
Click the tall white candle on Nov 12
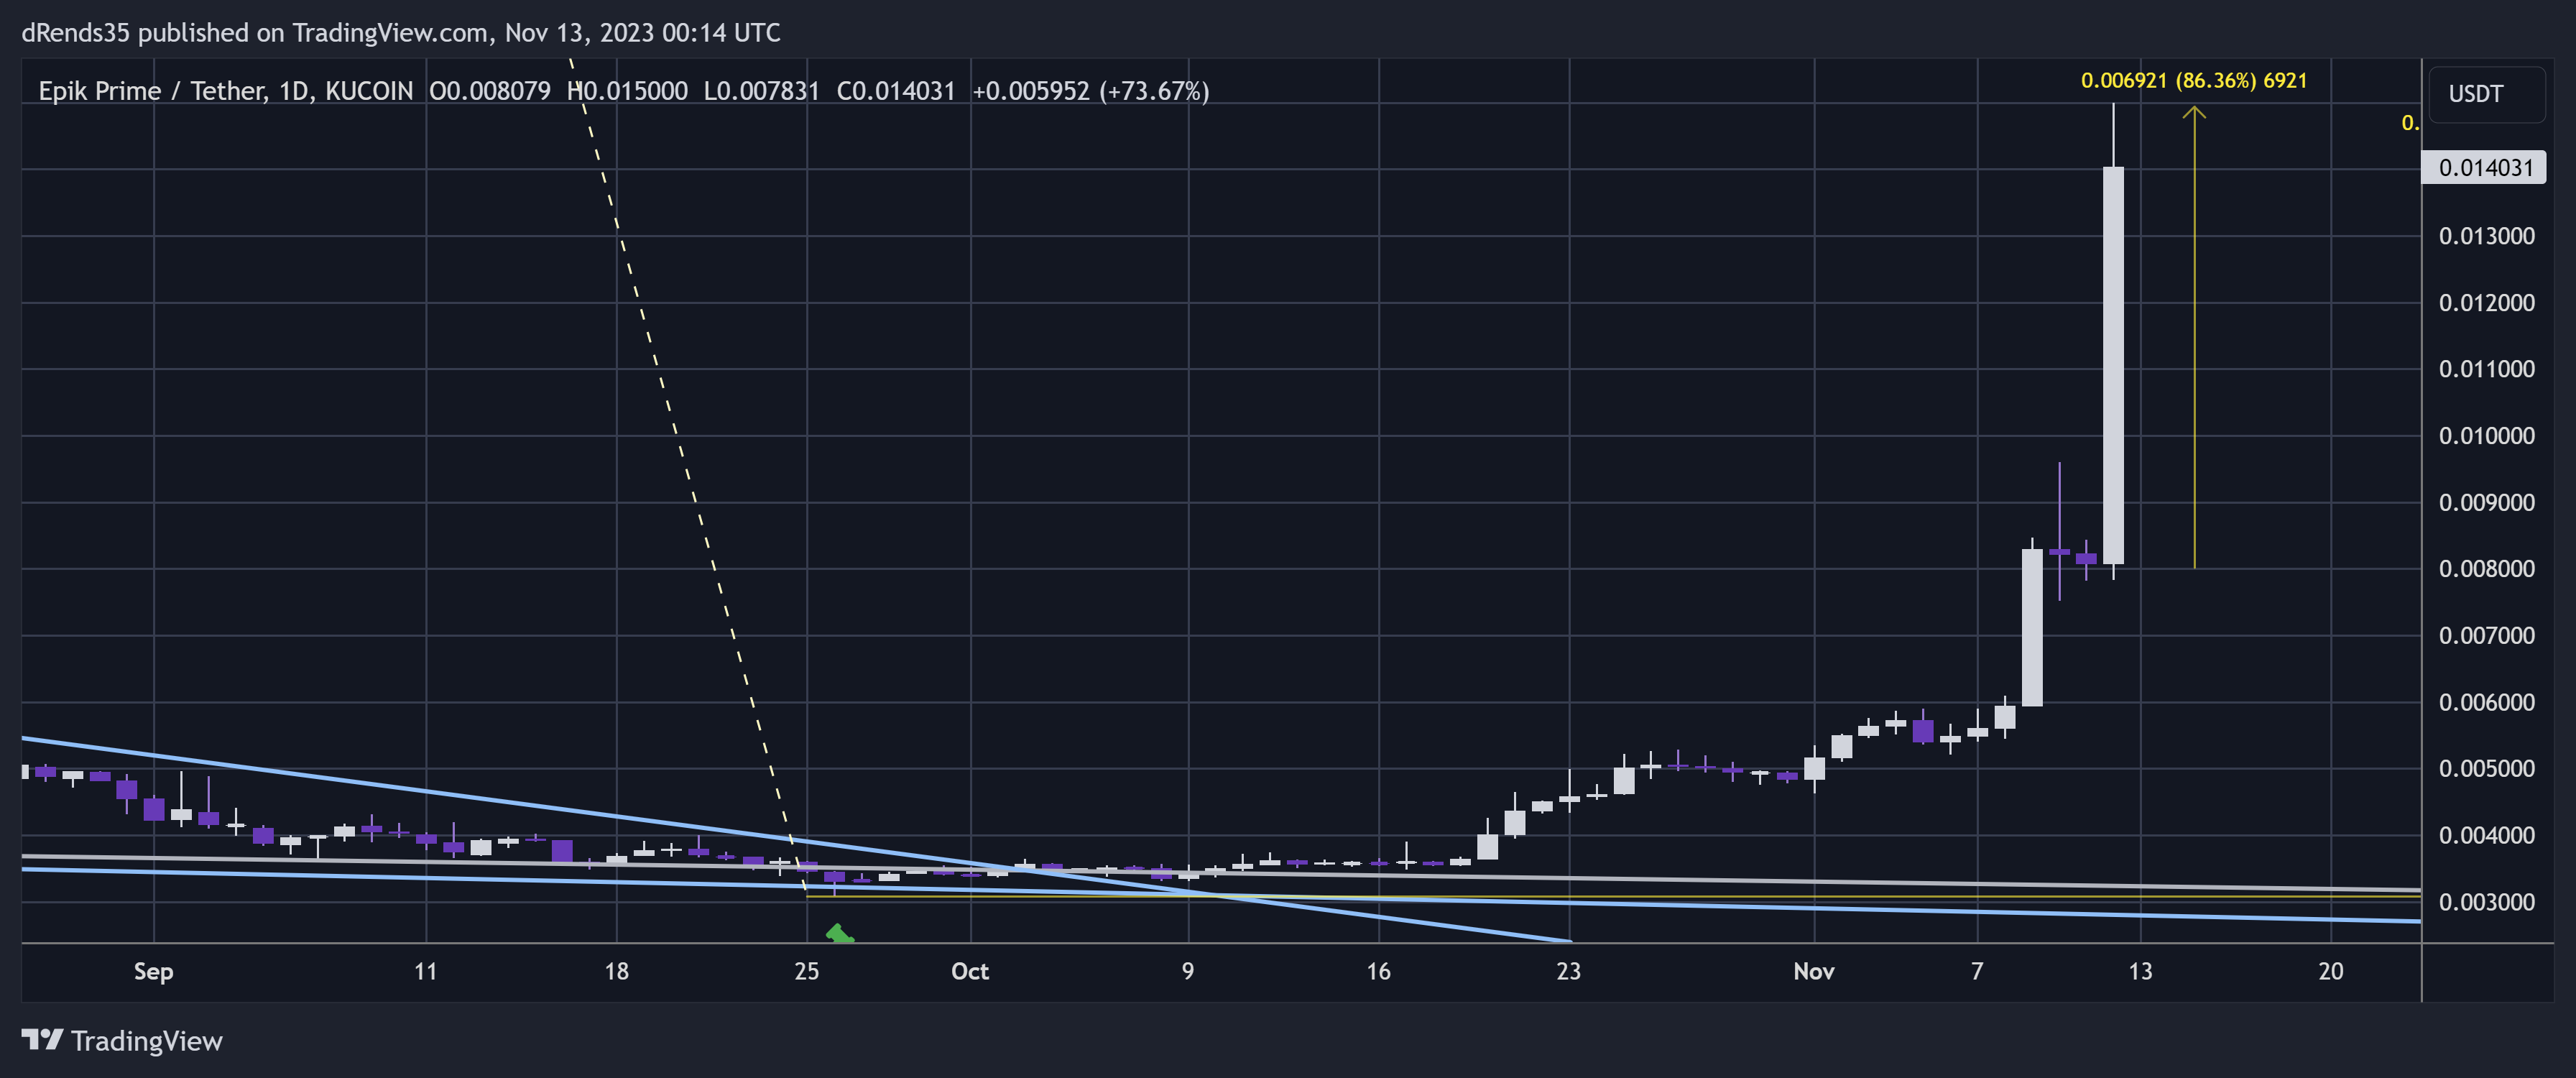pos(2113,365)
